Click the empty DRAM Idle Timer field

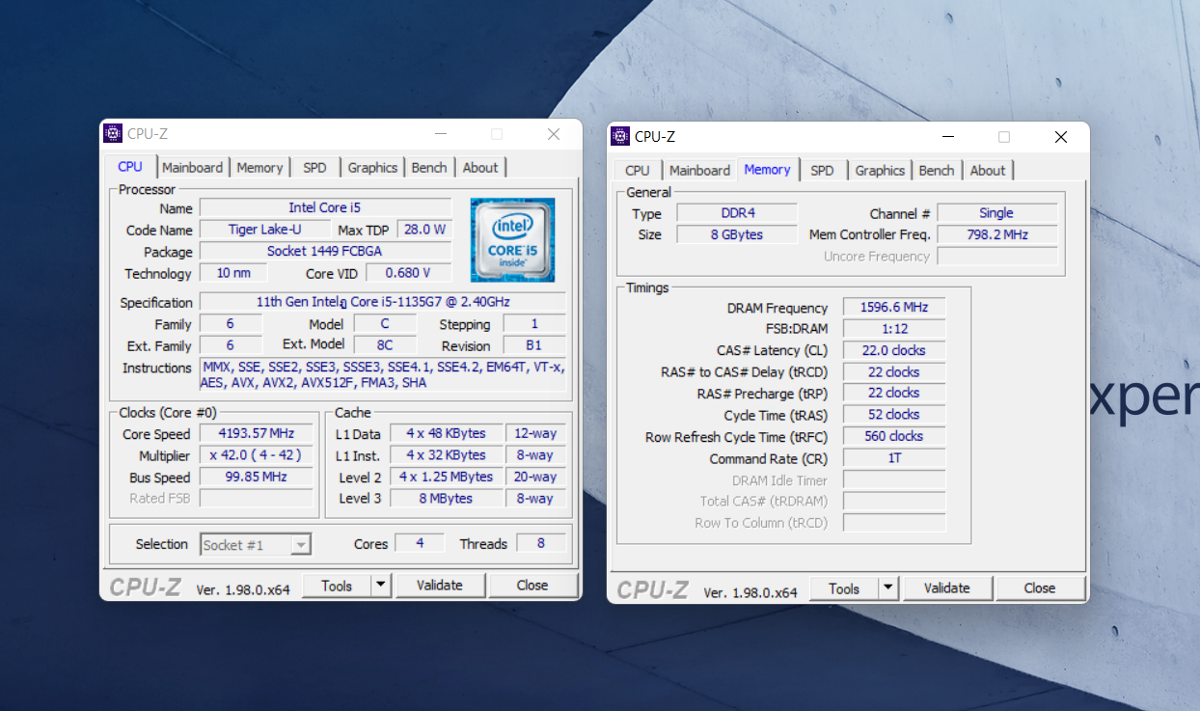(x=894, y=480)
